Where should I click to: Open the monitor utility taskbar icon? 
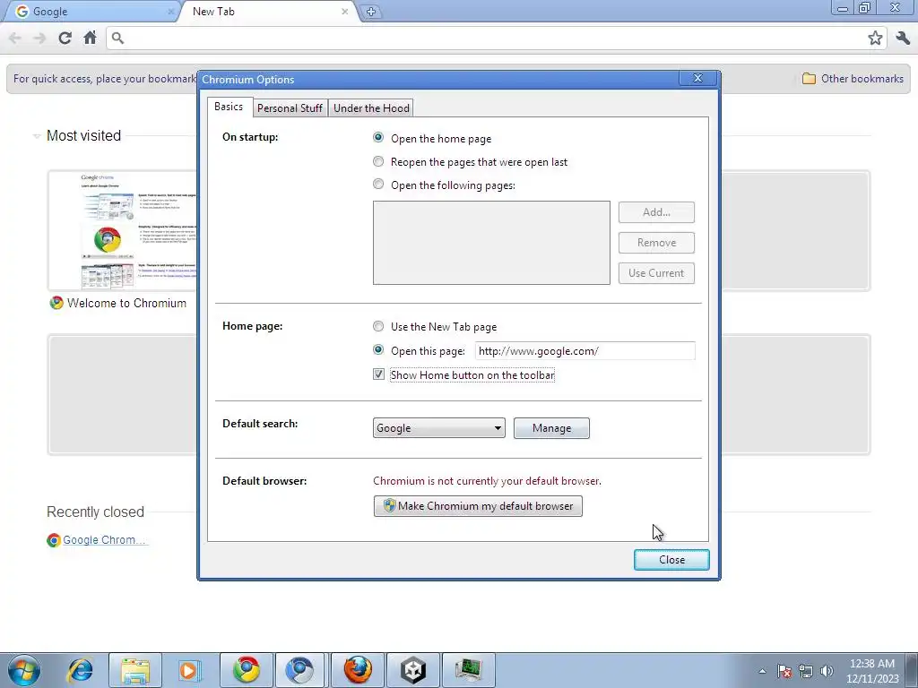pos(468,670)
